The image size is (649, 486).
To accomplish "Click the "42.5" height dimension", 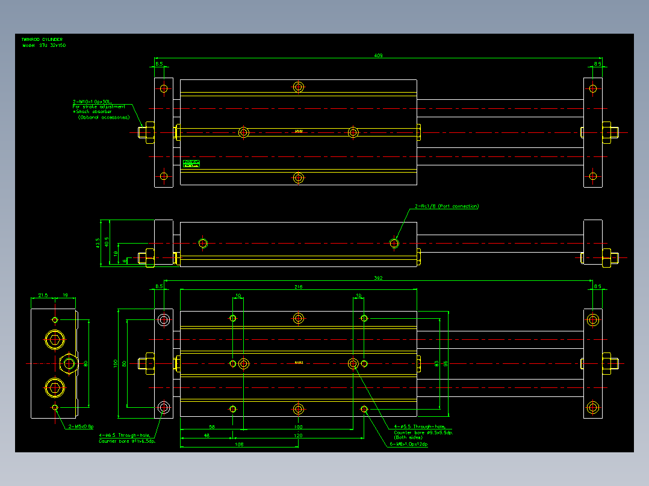I will [98, 243].
